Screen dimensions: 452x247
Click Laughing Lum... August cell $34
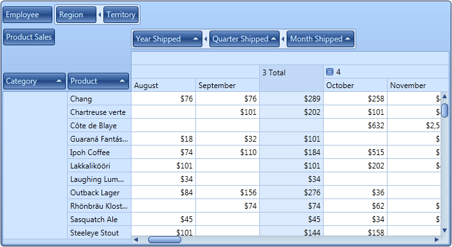pyautogui.click(x=163, y=179)
